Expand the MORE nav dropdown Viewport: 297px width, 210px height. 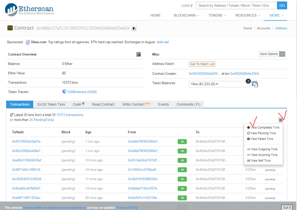click(277, 15)
